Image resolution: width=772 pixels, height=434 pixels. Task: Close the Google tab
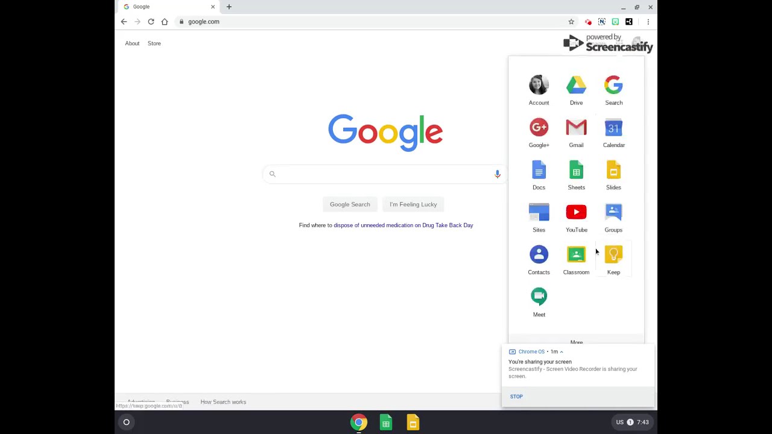click(212, 7)
